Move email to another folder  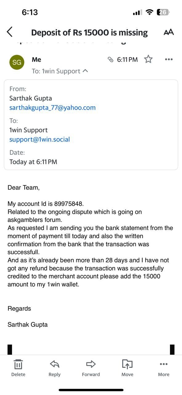(127, 368)
